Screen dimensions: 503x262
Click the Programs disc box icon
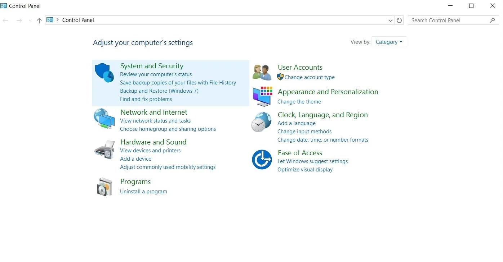[x=105, y=187]
